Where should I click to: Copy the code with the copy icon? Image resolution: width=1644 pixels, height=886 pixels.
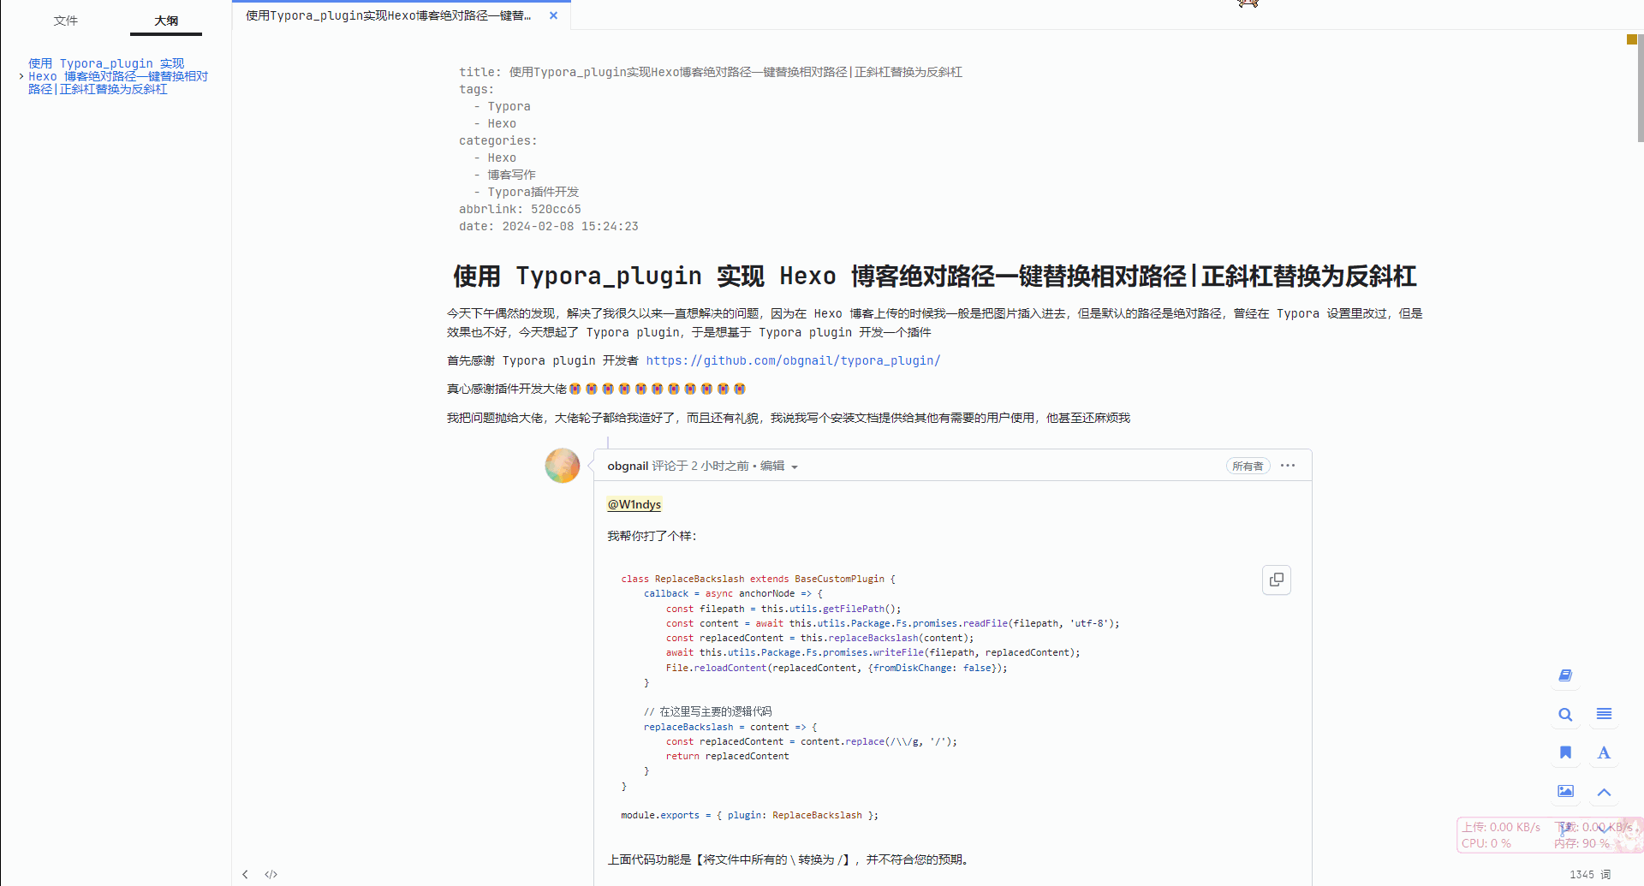coord(1276,580)
